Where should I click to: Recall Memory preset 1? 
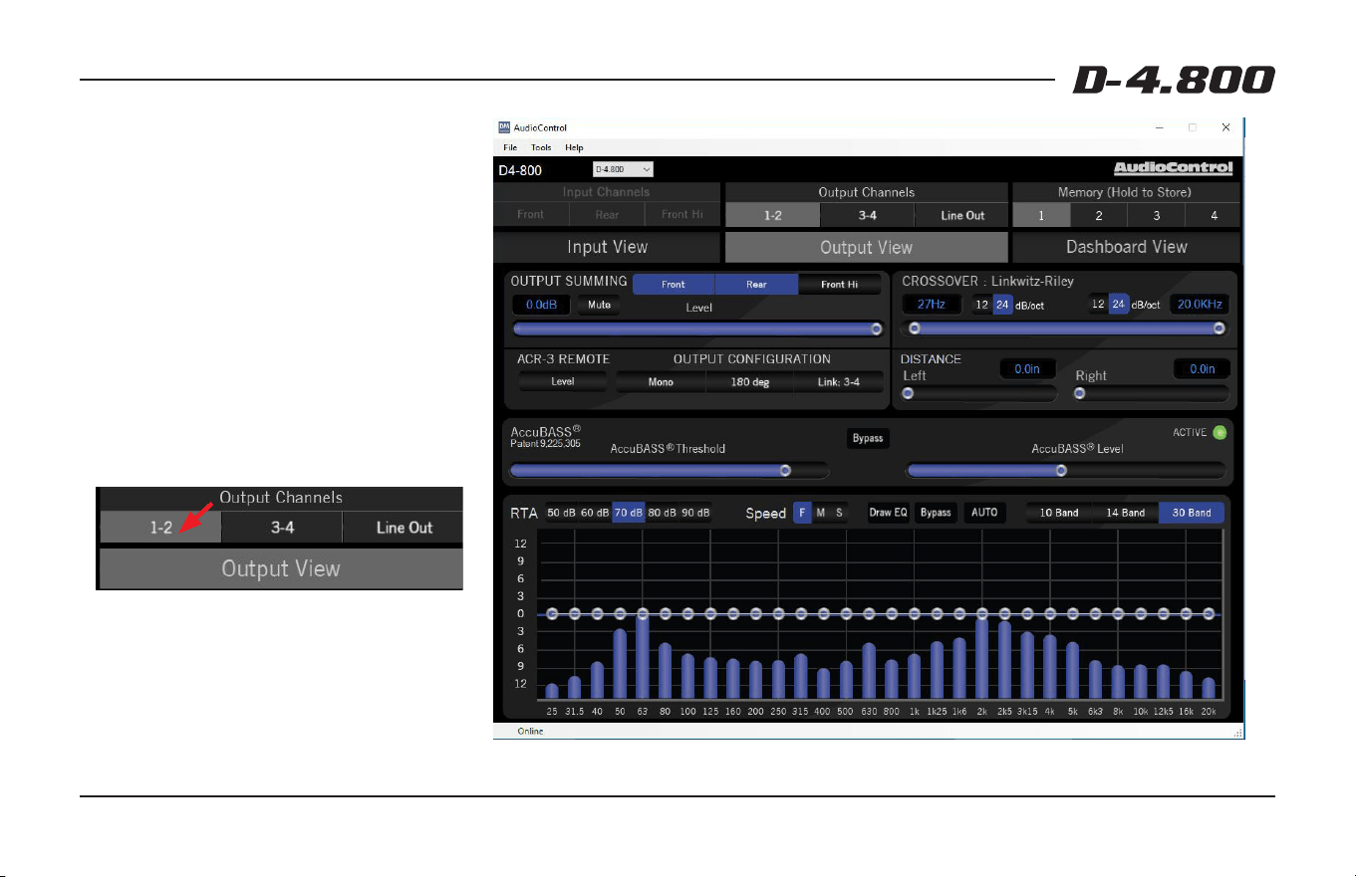point(1041,215)
